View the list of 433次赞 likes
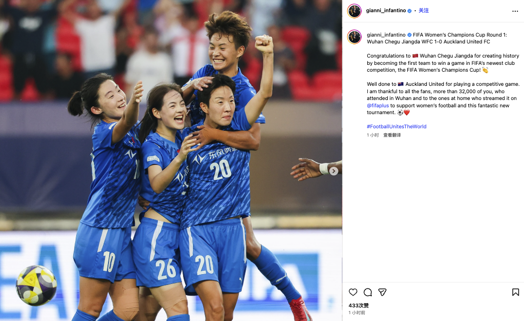Screen dimensions: 524x321 coord(358,305)
